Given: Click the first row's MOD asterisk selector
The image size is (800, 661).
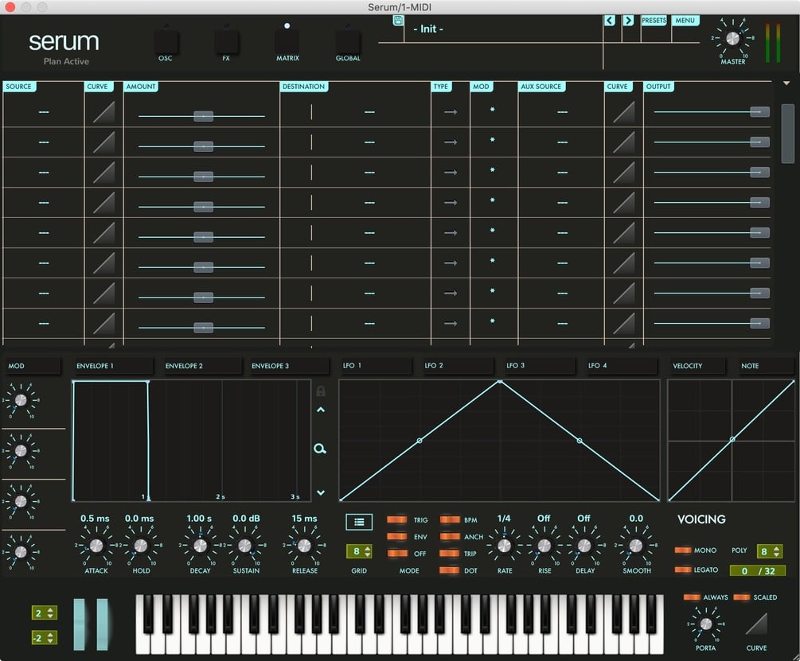Looking at the screenshot, I should [x=493, y=110].
